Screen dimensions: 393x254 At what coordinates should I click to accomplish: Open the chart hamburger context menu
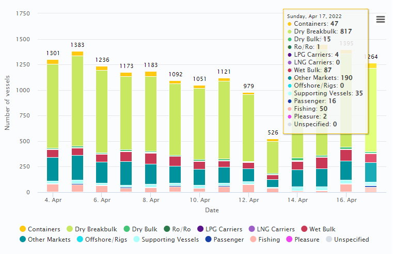coord(381,19)
